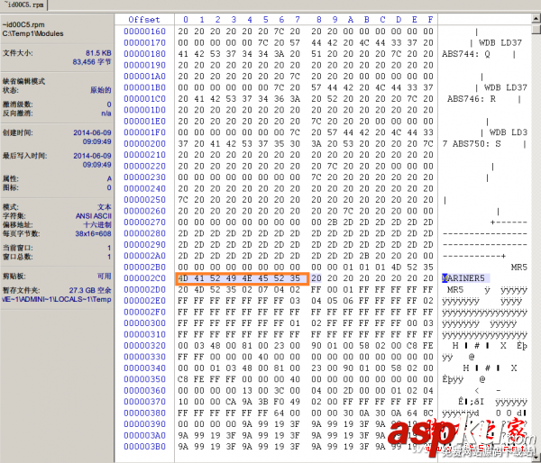Click hex byte 2B in row 00000270
The image size is (541, 463).
pos(332,222)
